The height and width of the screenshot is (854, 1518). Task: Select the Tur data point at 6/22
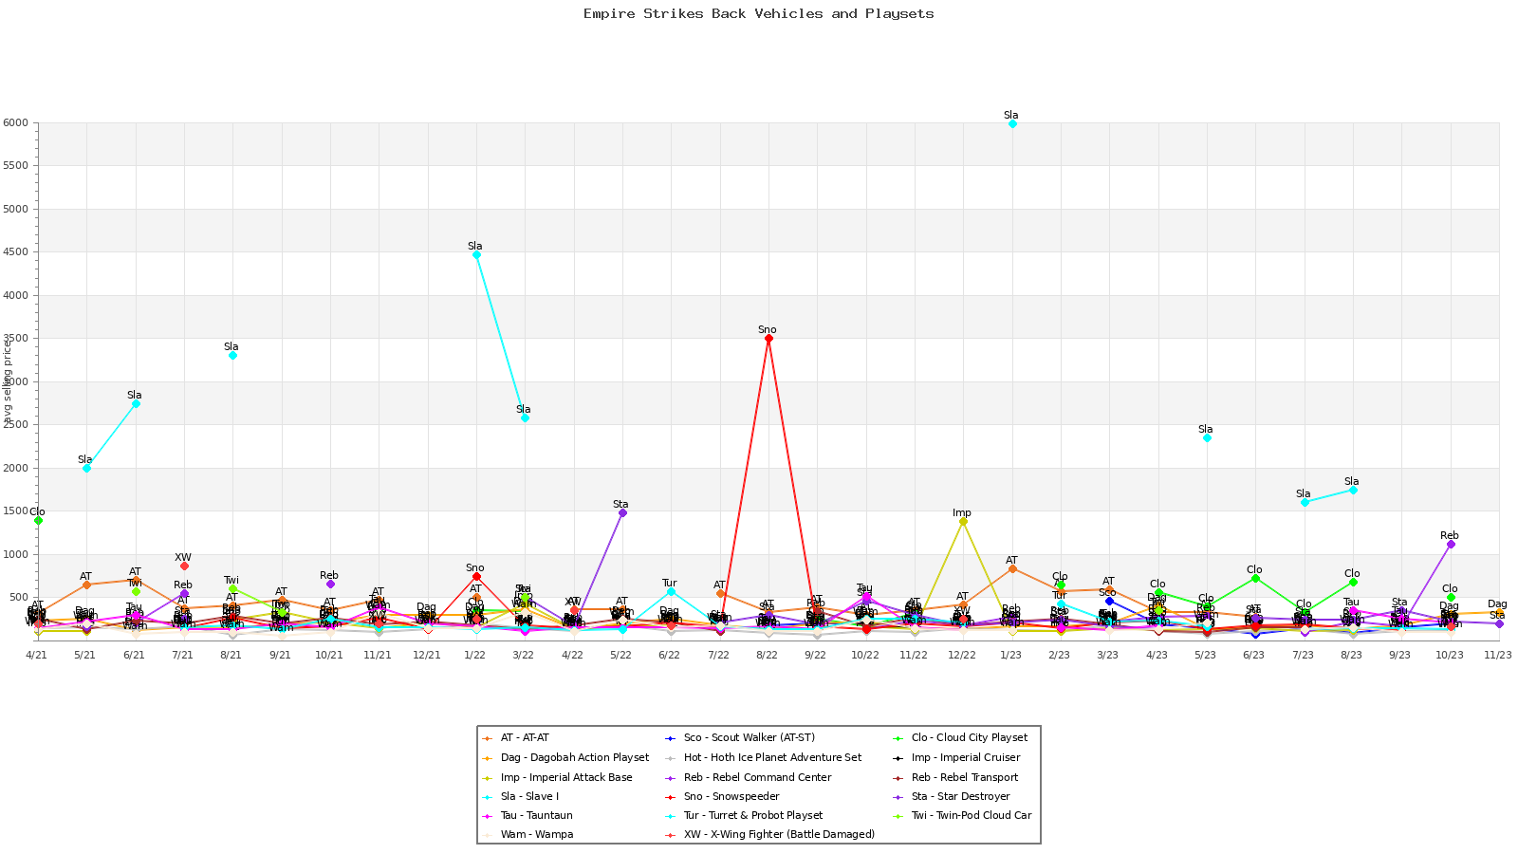pos(671,591)
